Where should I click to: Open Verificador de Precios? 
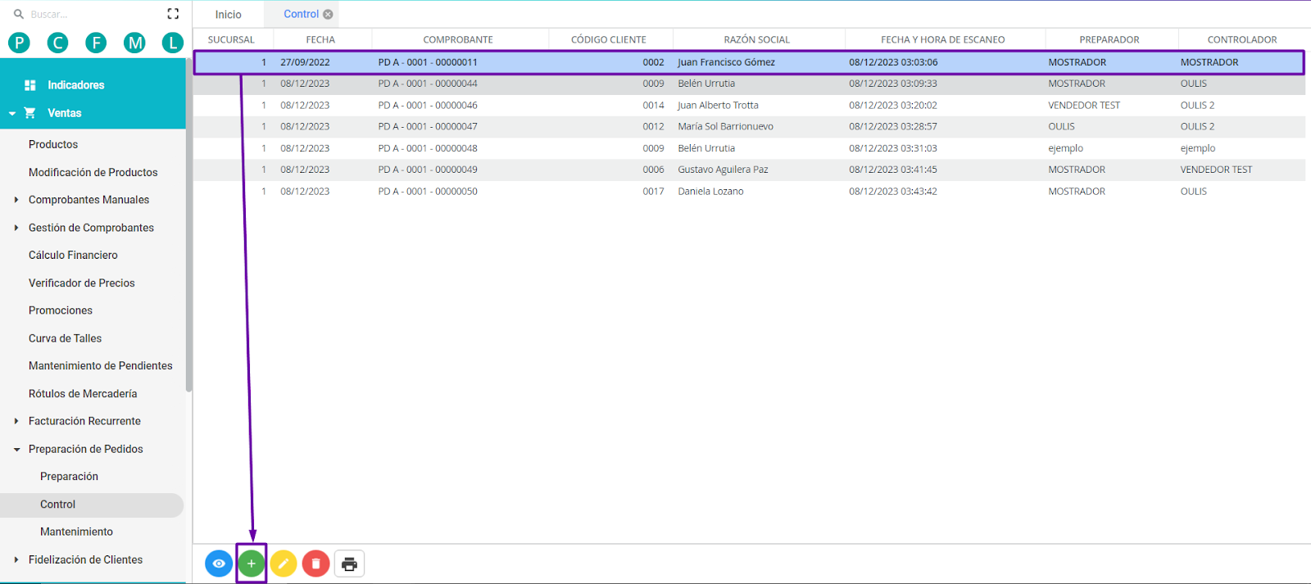(81, 283)
